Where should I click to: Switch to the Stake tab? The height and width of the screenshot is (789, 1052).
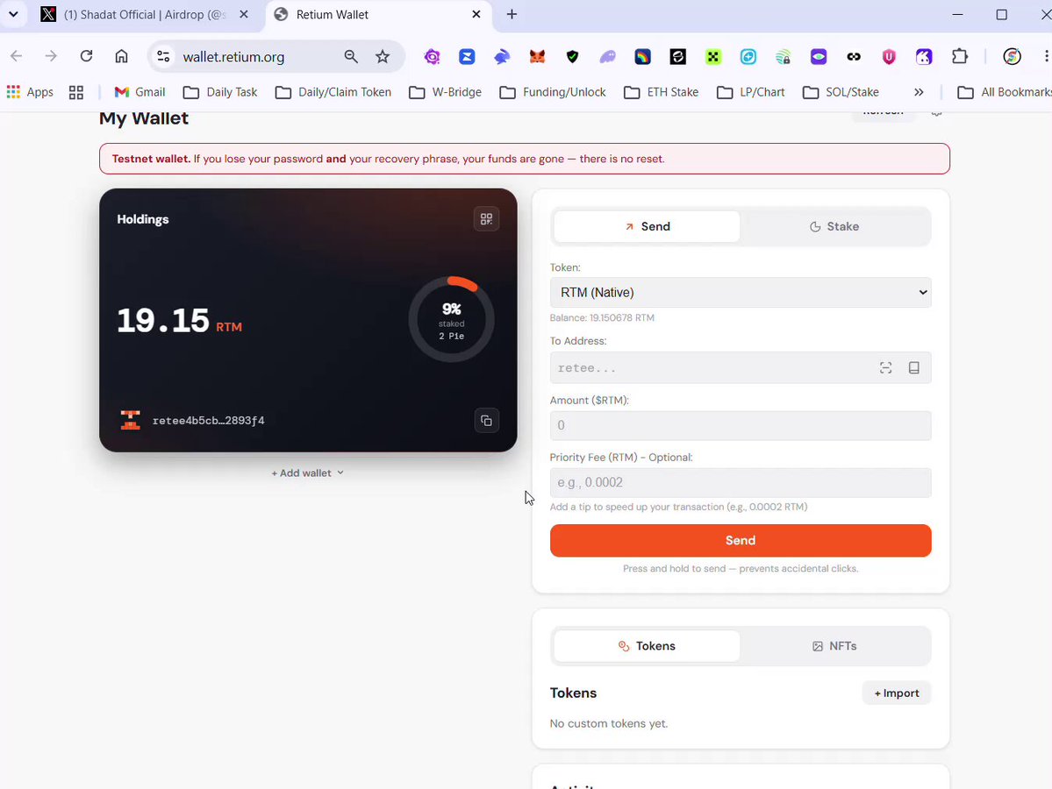coord(834,226)
